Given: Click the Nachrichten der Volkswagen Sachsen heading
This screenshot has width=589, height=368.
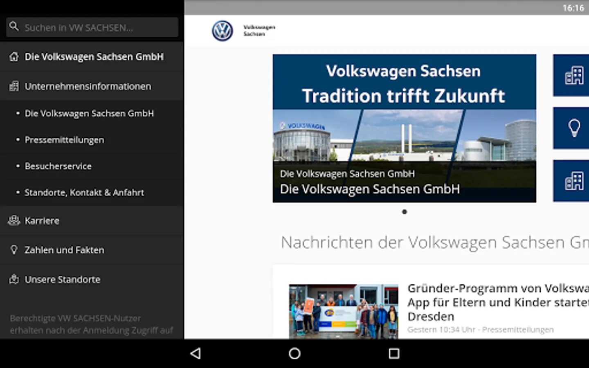Looking at the screenshot, I should click(x=435, y=242).
